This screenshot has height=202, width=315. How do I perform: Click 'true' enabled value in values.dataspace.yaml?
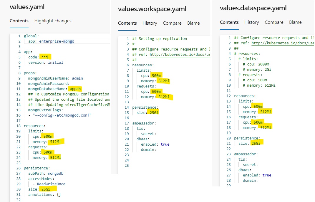267,175
